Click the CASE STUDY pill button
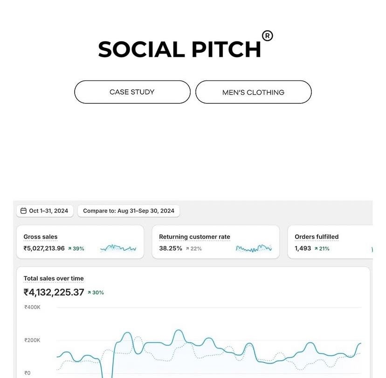Viewport: 386px width, 378px height. click(x=132, y=92)
